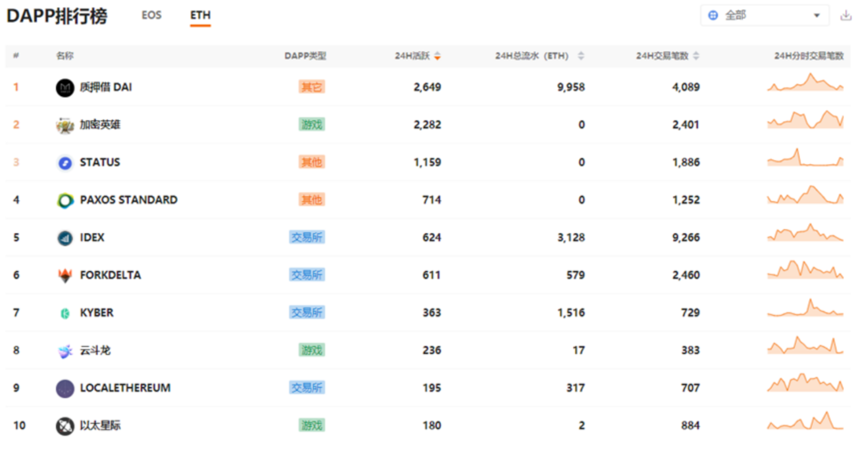860x454 pixels.
Task: Click the 1,516 volume value for KYBER
Action: point(570,313)
